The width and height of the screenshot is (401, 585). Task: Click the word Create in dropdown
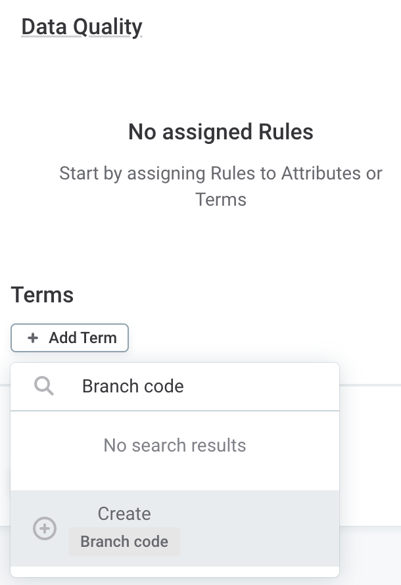pos(124,513)
